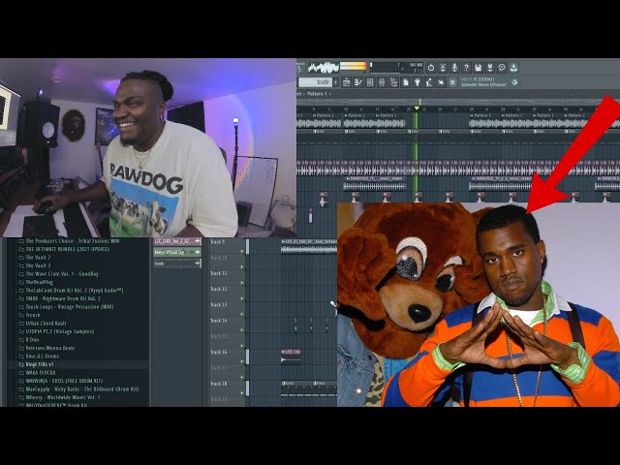The height and width of the screenshot is (465, 620).
Task: Open pattern selector dropdown arrow beside bside
Action: tap(336, 82)
